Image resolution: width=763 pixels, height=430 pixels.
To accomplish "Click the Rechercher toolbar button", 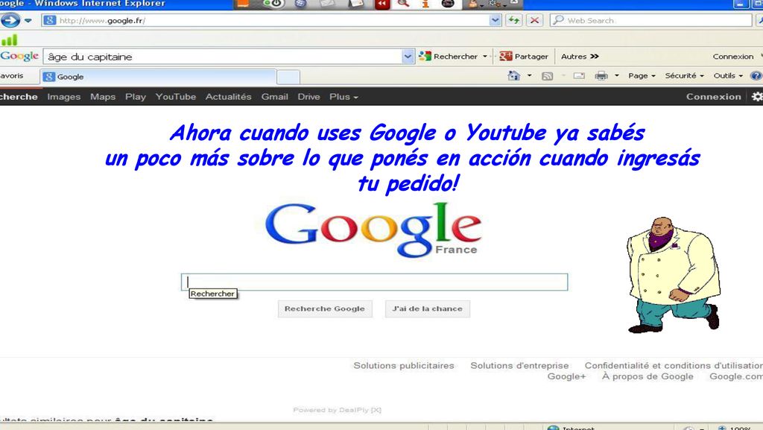I will (448, 57).
